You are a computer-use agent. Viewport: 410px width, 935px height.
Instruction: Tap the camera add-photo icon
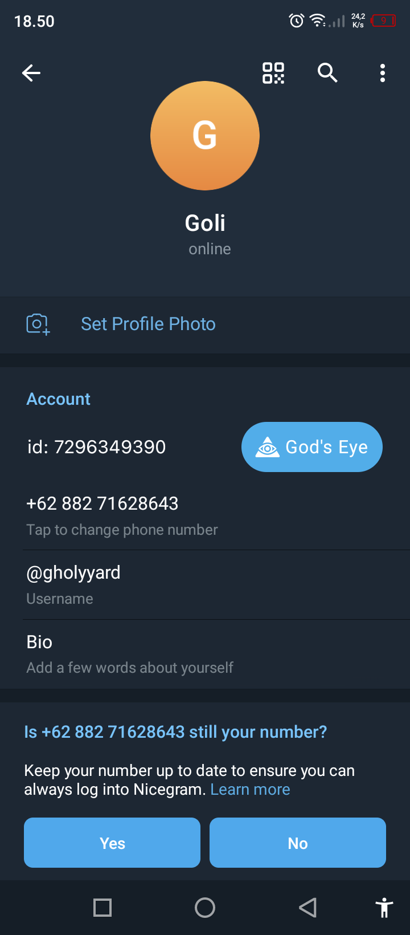(x=38, y=324)
